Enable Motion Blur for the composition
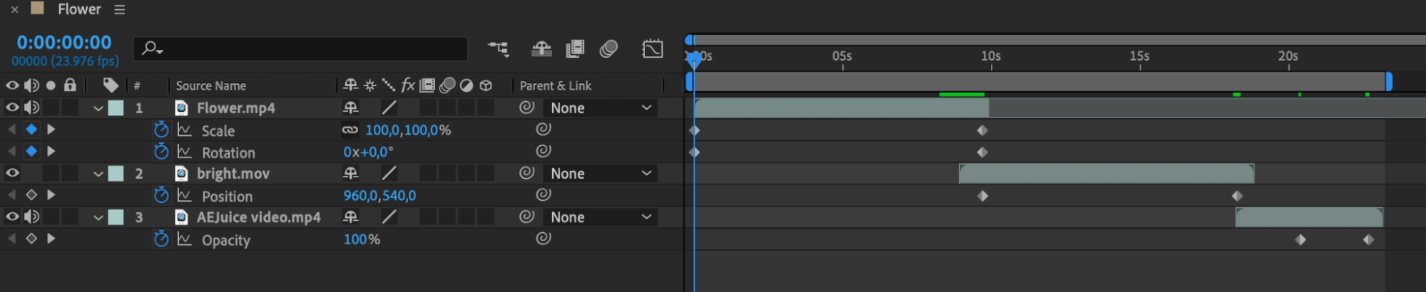Viewport: 1426px width, 292px height. click(608, 48)
